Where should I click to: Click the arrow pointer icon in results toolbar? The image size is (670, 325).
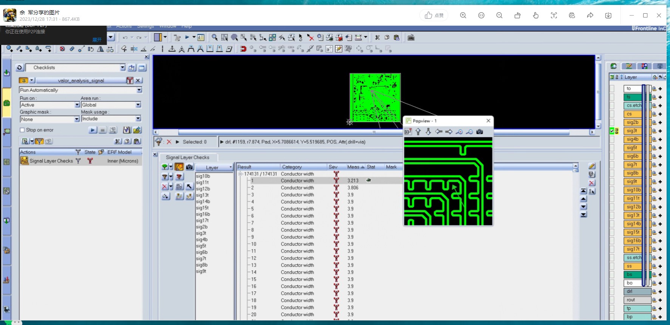click(189, 186)
